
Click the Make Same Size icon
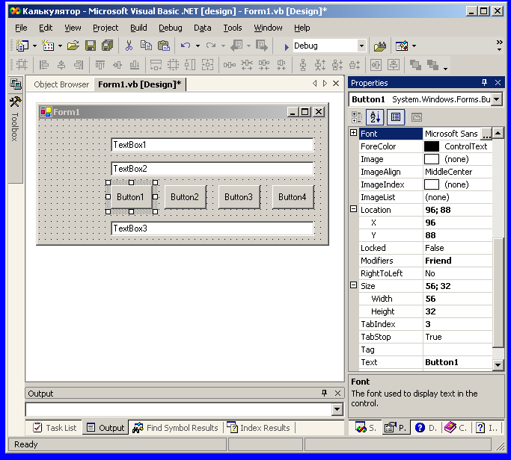pos(207,65)
